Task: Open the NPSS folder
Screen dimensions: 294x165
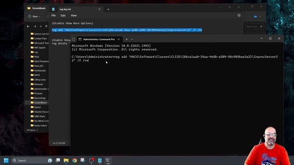Action: pyautogui.click(x=35, y=75)
